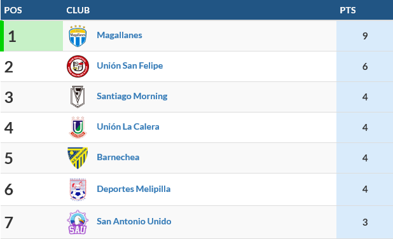Open the Unión San Felipe link
393x239 pixels.
tap(130, 65)
